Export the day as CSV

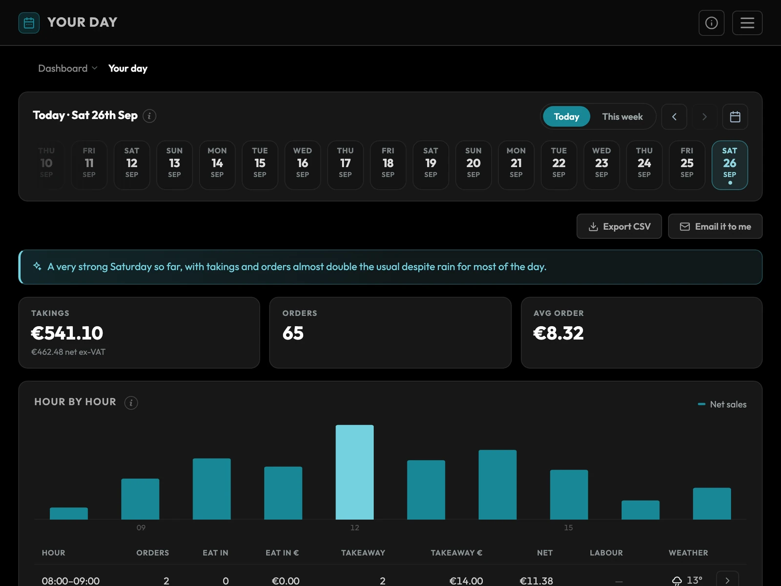click(x=619, y=226)
